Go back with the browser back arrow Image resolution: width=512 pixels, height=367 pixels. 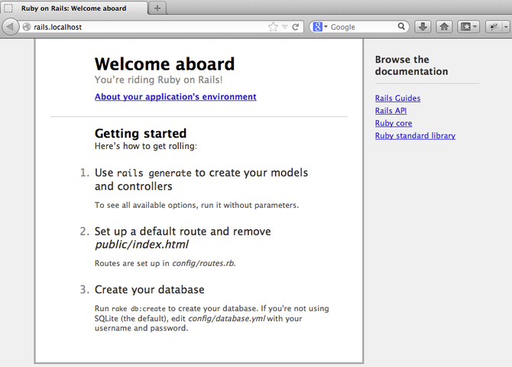click(10, 27)
